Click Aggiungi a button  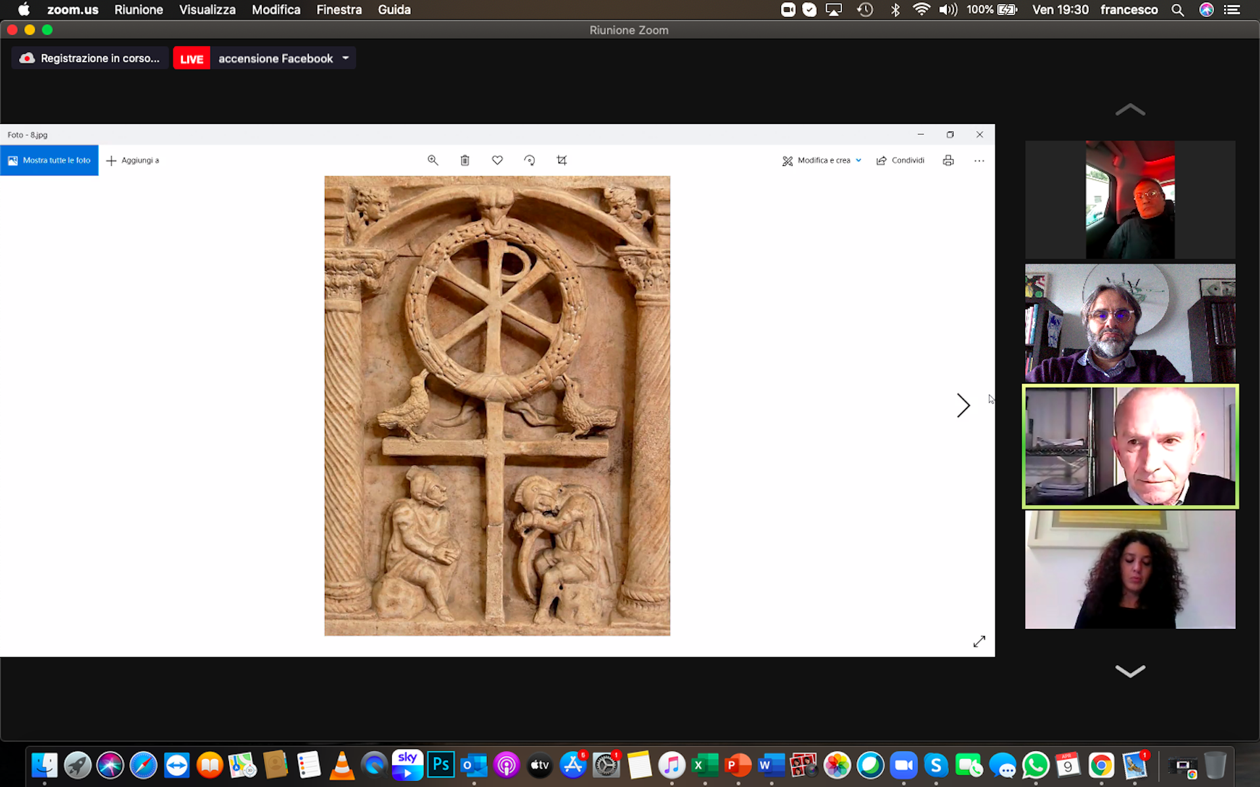tap(133, 160)
